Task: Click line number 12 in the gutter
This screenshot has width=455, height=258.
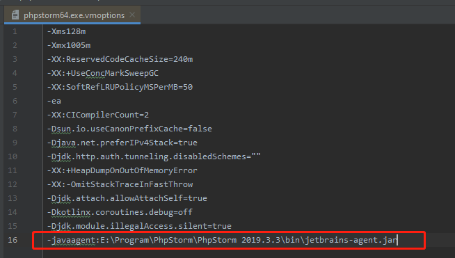Action: coord(13,184)
